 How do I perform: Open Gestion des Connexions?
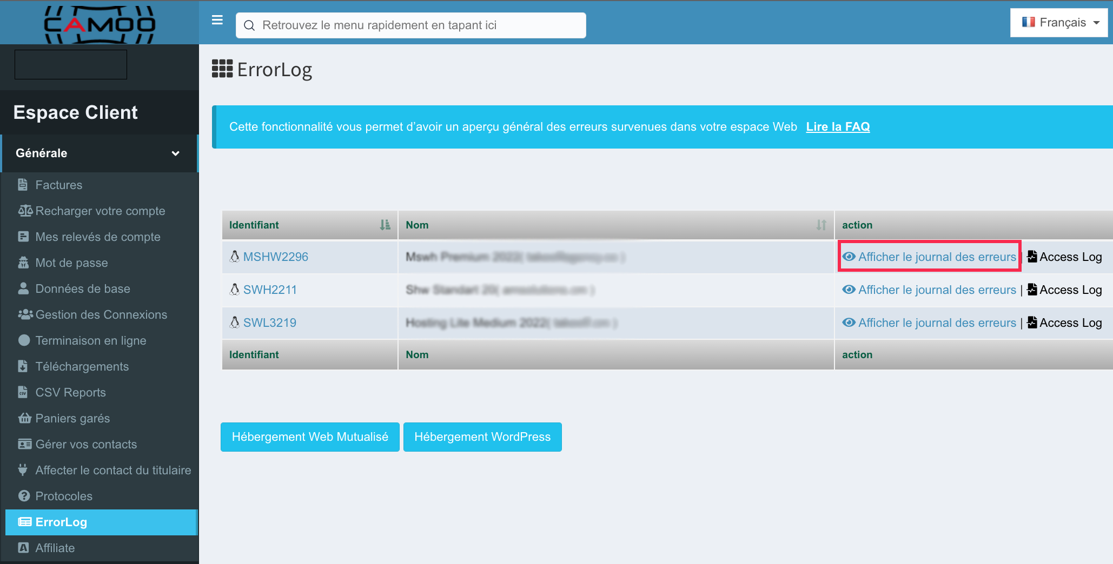coord(101,314)
